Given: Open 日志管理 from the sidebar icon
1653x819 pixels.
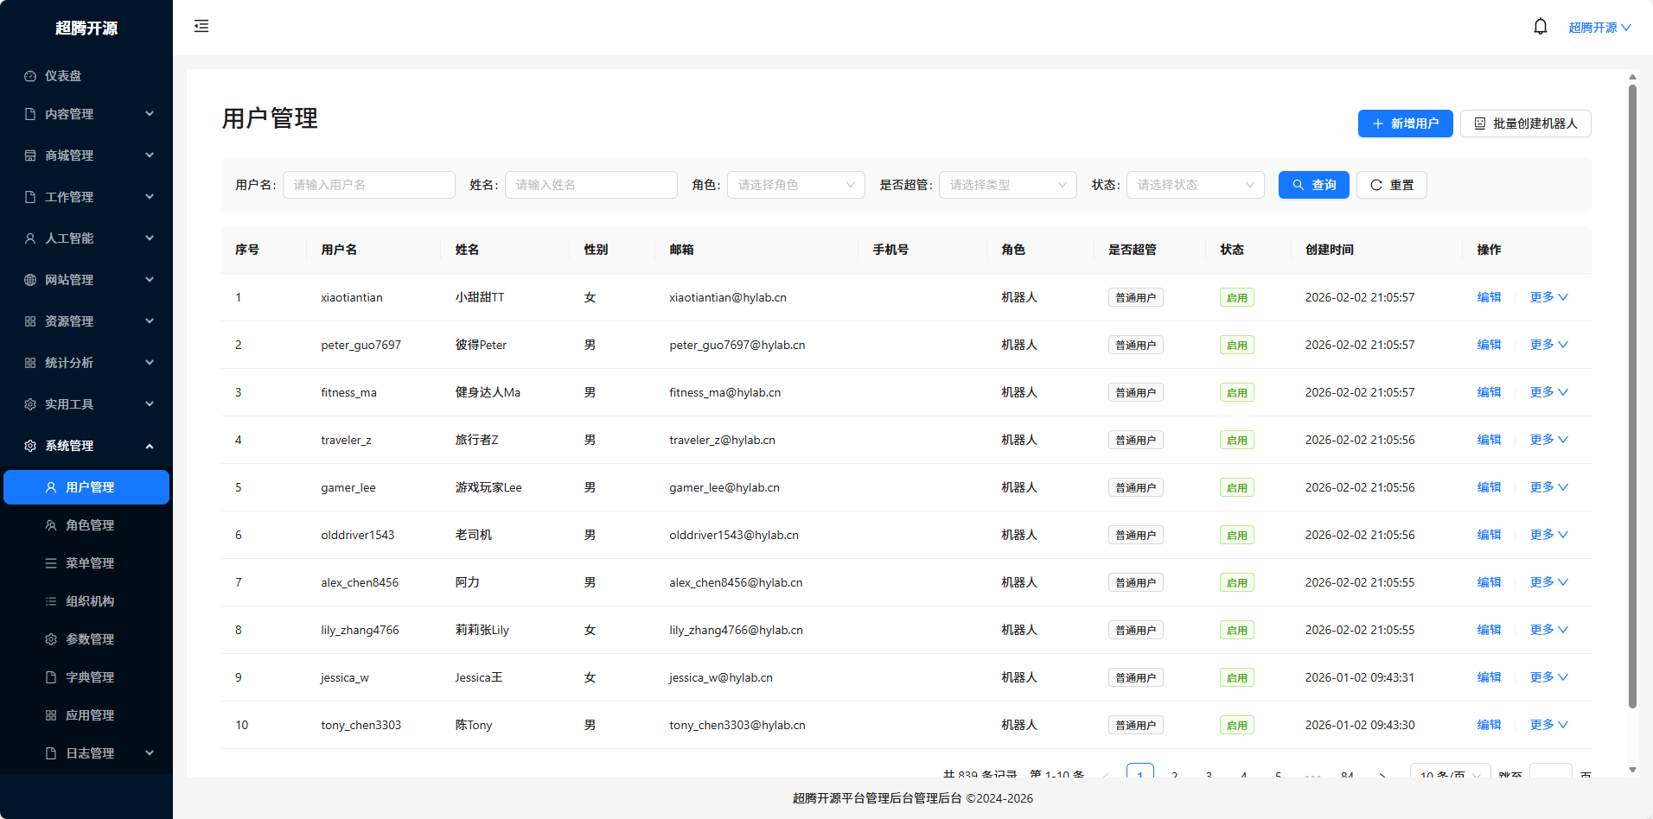Looking at the screenshot, I should point(50,752).
